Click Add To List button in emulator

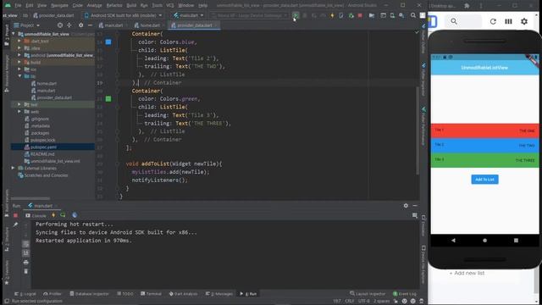(x=484, y=179)
